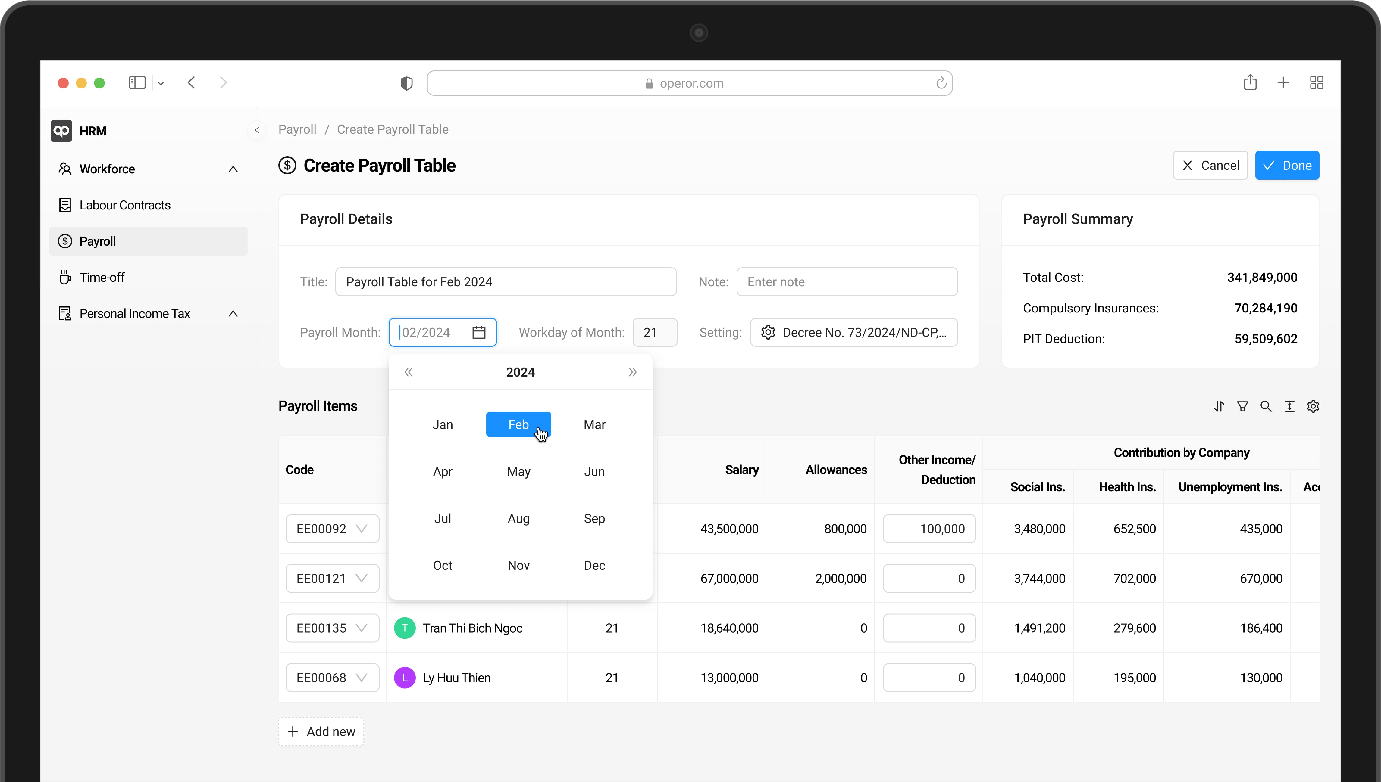Open table settings gear in Payroll Items
The width and height of the screenshot is (1381, 782).
(x=1313, y=407)
